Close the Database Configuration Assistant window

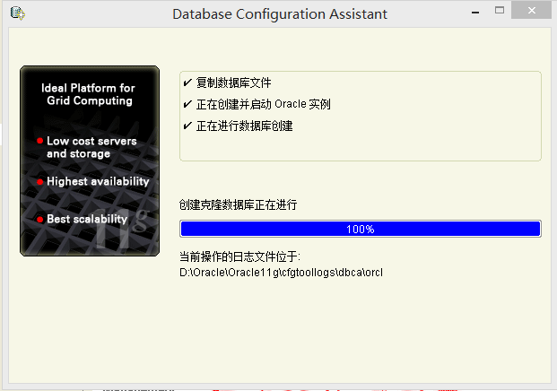(531, 10)
